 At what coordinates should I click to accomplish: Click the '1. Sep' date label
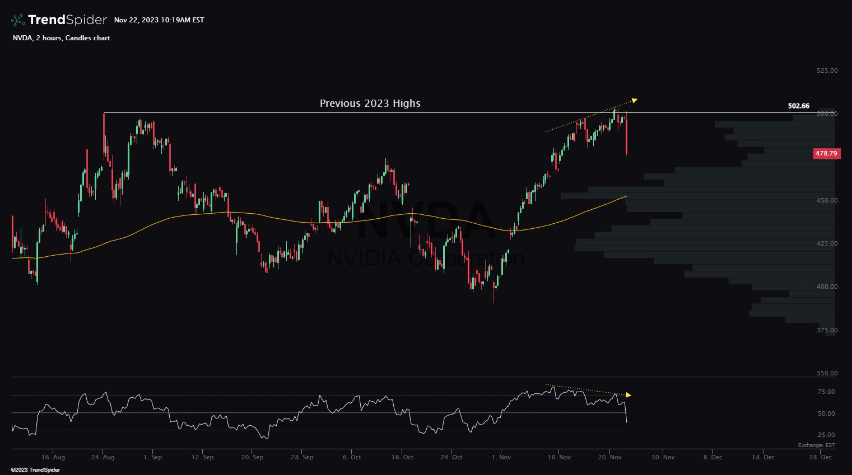[x=153, y=457]
